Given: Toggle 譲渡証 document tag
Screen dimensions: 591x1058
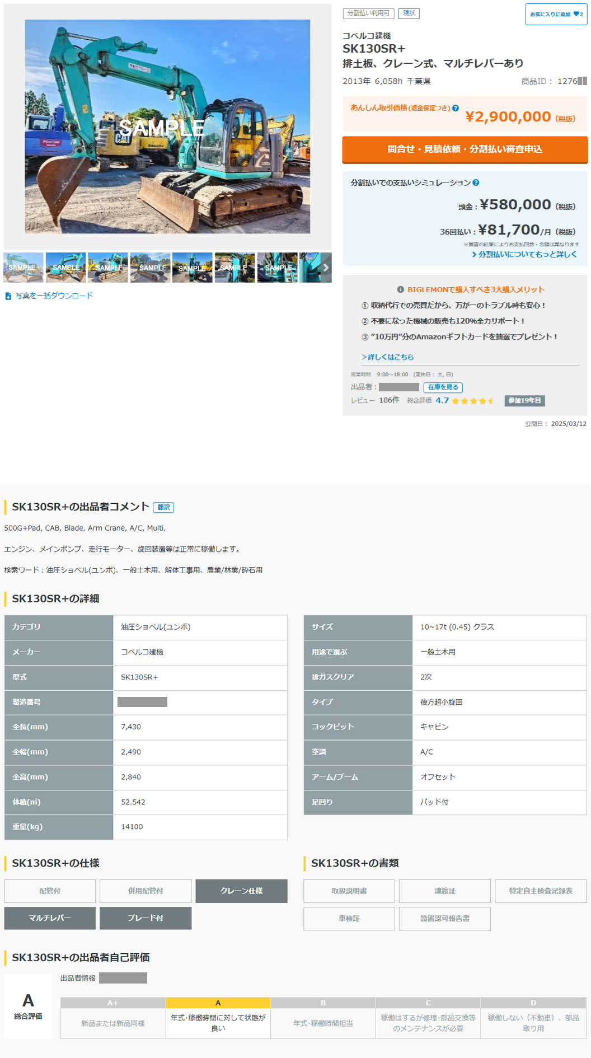Looking at the screenshot, I should (x=445, y=891).
